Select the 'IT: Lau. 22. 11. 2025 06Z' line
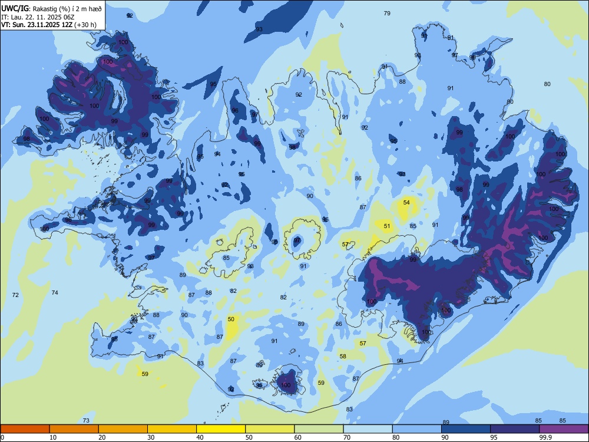 coord(38,17)
